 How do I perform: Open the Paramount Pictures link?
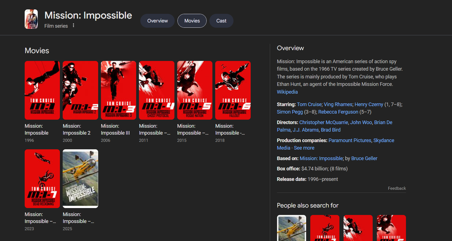click(x=350, y=140)
